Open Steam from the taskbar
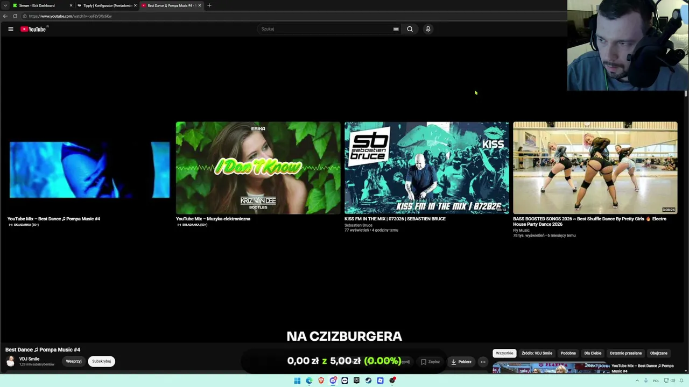The height and width of the screenshot is (387, 689). pos(368,381)
